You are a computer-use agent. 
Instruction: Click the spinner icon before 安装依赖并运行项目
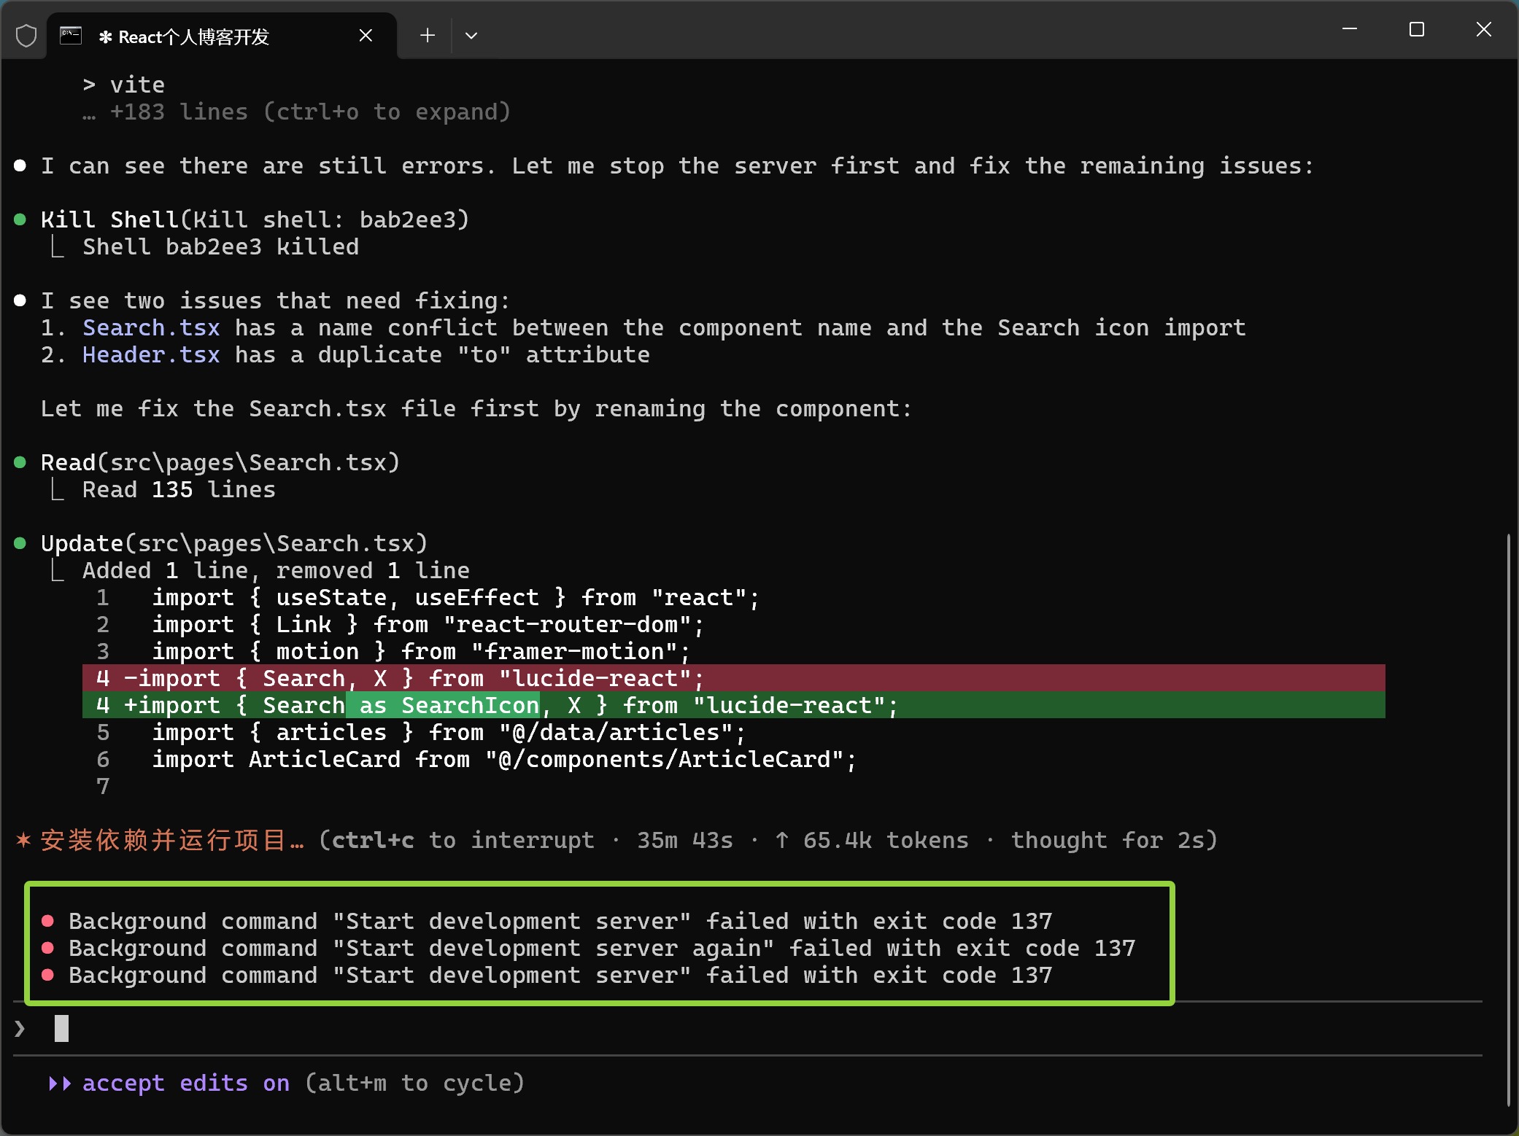(24, 841)
